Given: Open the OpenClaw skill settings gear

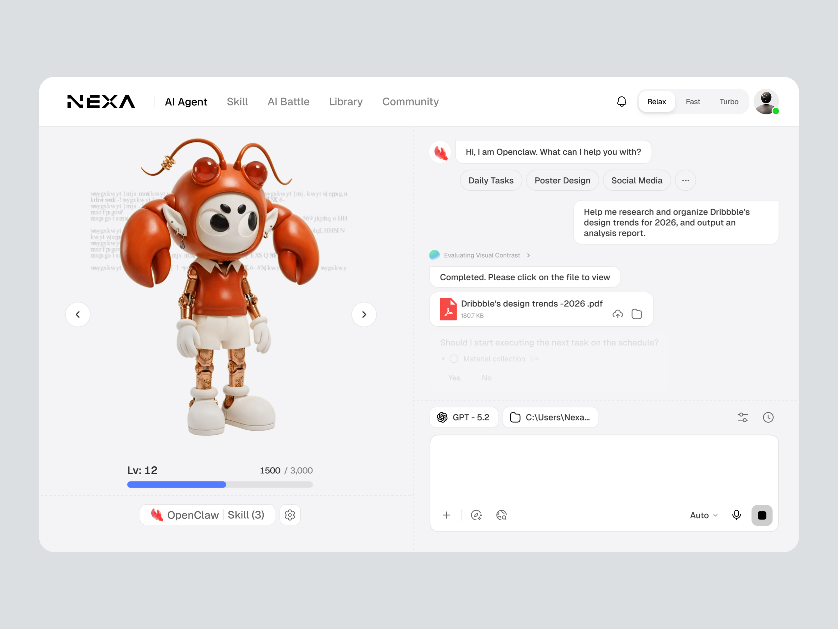Looking at the screenshot, I should (290, 515).
